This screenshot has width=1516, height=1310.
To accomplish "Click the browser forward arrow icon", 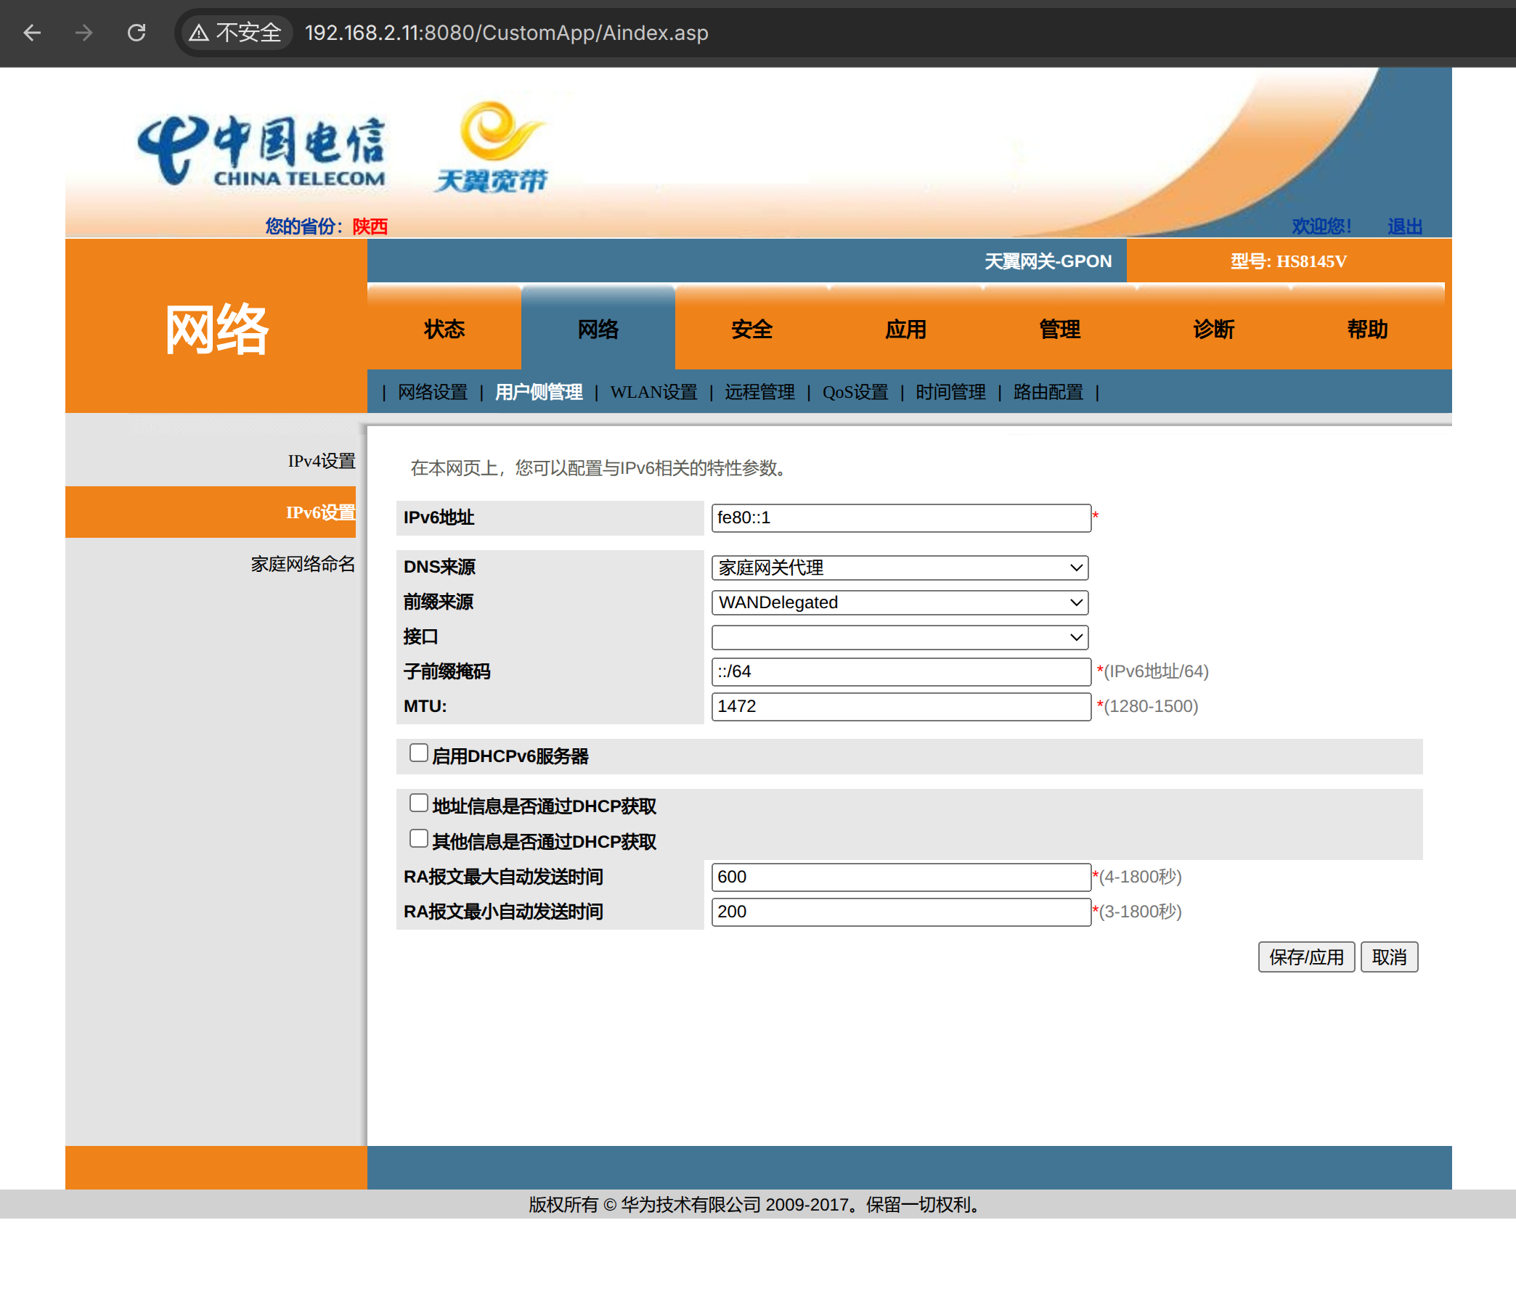I will click(84, 33).
